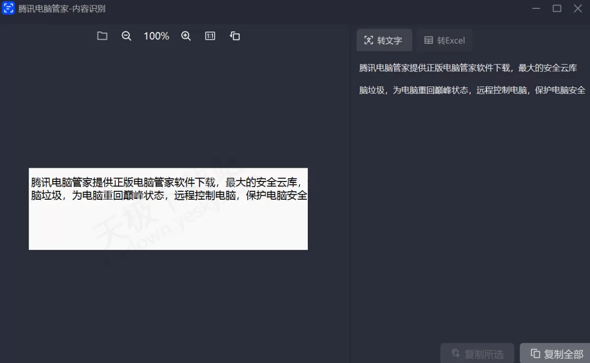Switch to the 转Excel tab
590x363 pixels.
tap(444, 40)
